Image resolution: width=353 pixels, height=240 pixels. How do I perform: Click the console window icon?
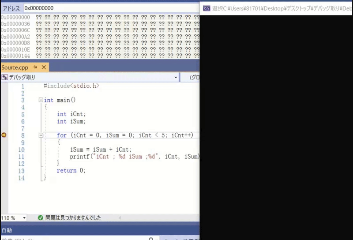207,8
